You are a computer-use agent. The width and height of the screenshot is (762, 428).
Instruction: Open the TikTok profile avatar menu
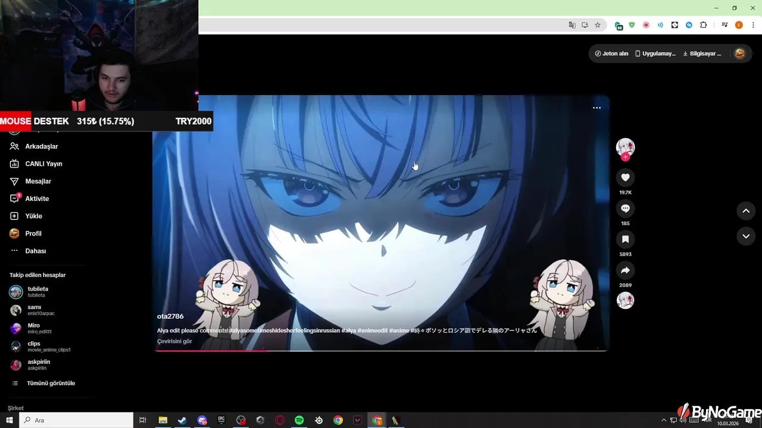pyautogui.click(x=739, y=53)
